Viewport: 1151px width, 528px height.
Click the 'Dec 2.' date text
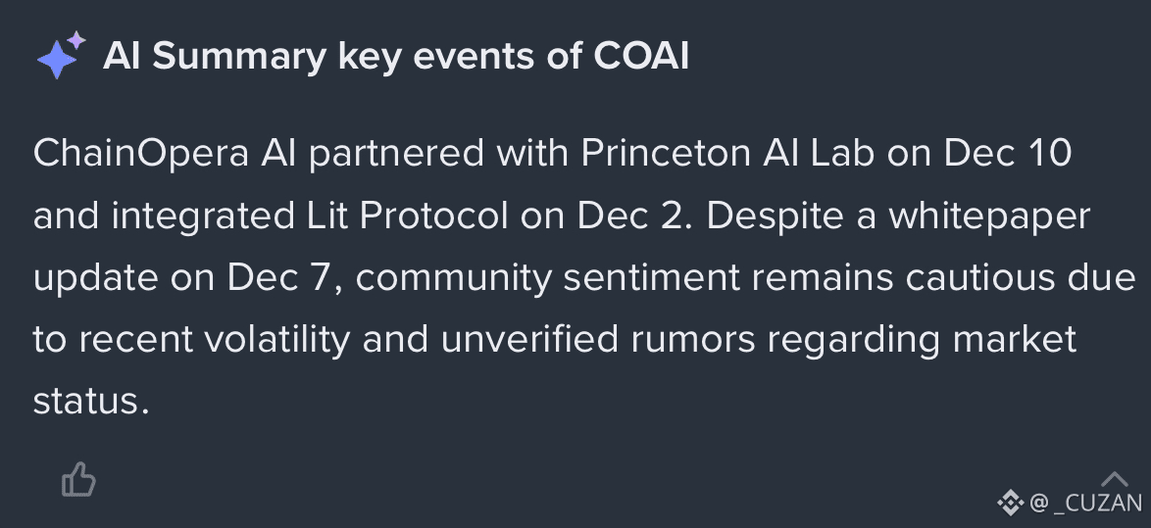tap(634, 216)
